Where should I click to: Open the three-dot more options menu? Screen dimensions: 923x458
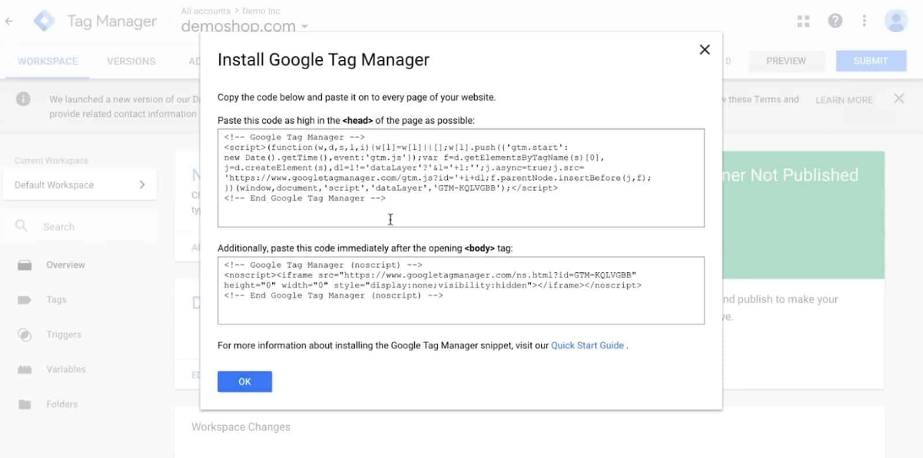[864, 21]
